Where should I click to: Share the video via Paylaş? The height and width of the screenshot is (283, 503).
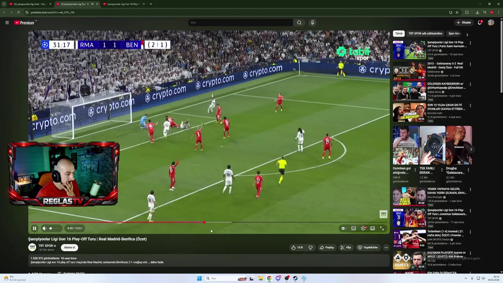(x=327, y=248)
